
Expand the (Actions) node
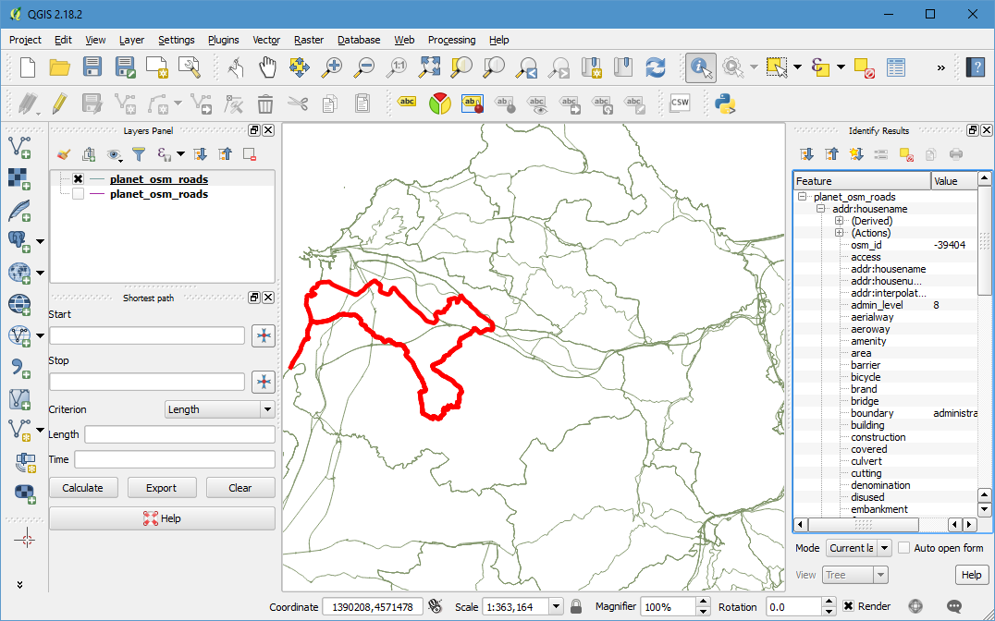(839, 233)
